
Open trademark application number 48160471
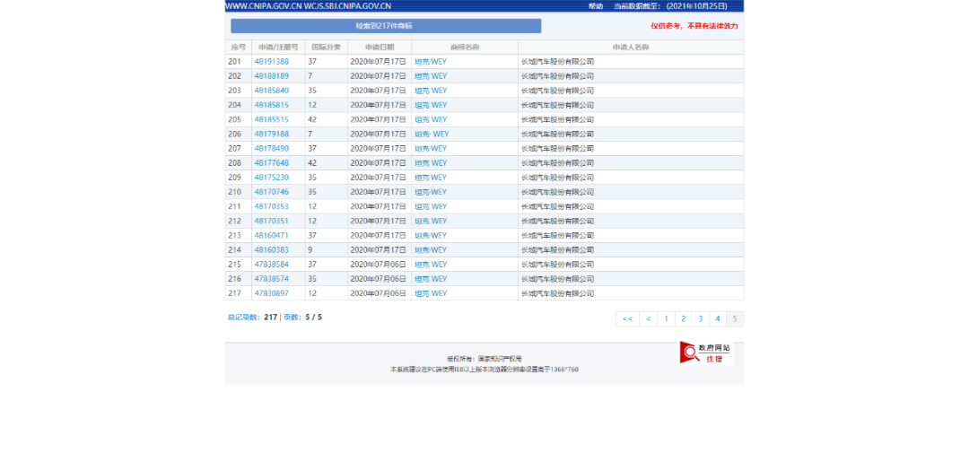click(271, 235)
